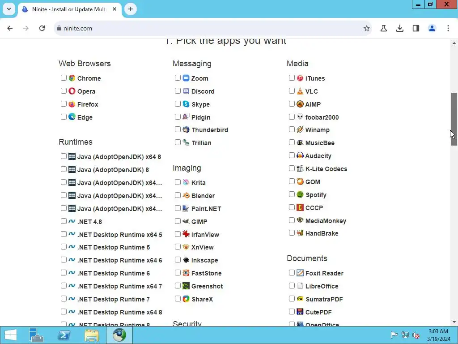This screenshot has height=344, width=458.
Task: Check the .NET 4.8 checkbox
Action: click(x=64, y=221)
